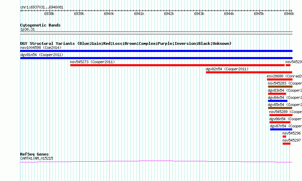Viewport: 302px width, 181px height.
Task: Click the 6938k ruler label
Action: coord(49,14)
